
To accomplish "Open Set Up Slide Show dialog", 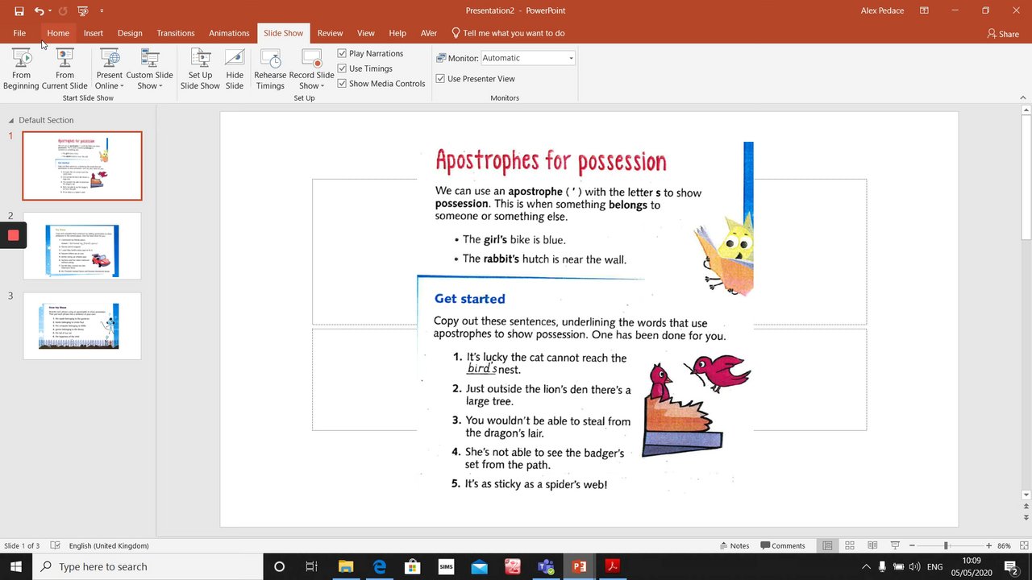I will coord(200,68).
